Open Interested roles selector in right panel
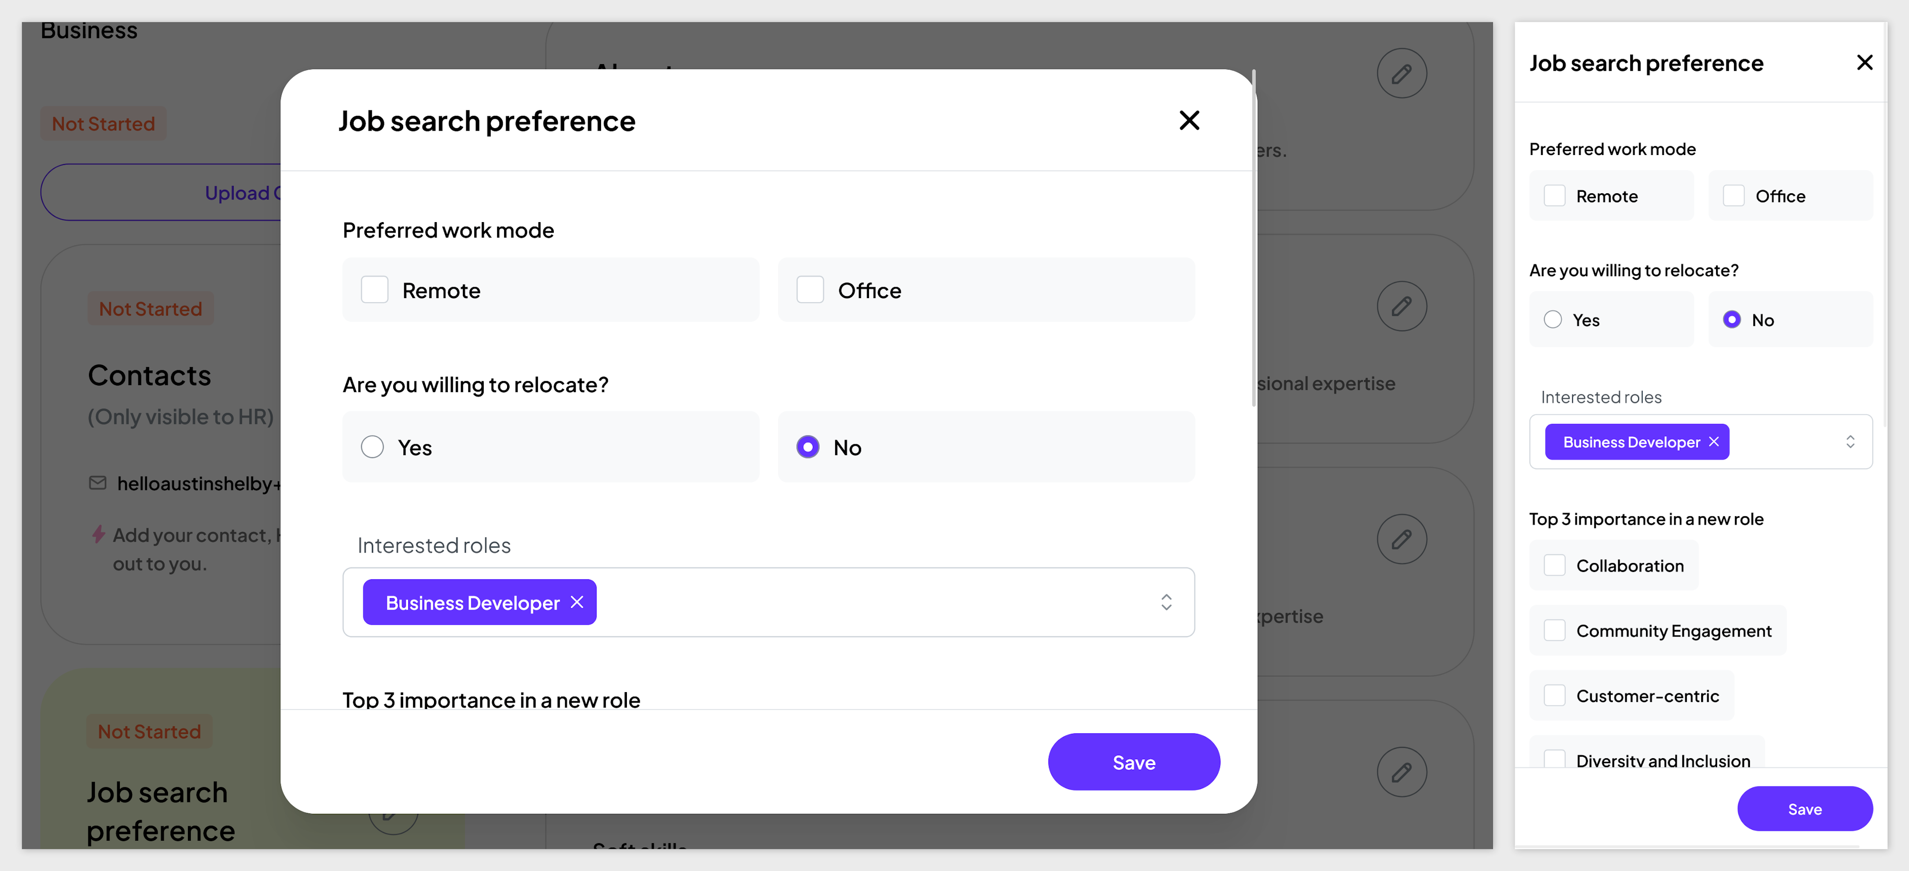 point(1850,441)
